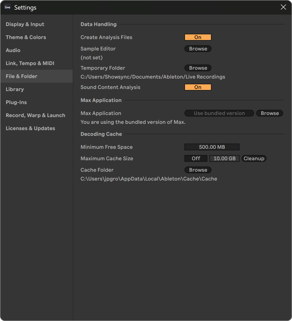Edit the Minimum Free Space value
Screen dimensions: 292x321
[x=212, y=147]
